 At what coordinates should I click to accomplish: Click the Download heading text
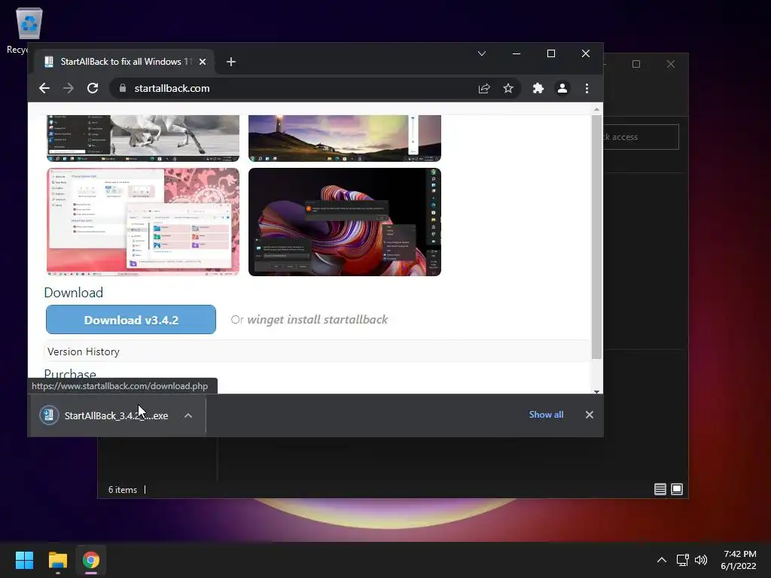[74, 293]
